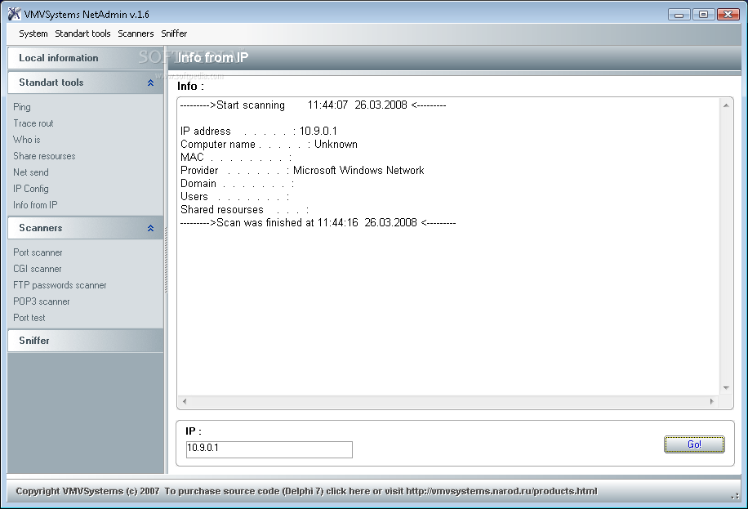The width and height of the screenshot is (748, 509).
Task: Click the 'Computer name' Unknown line
Action: pyautogui.click(x=269, y=144)
